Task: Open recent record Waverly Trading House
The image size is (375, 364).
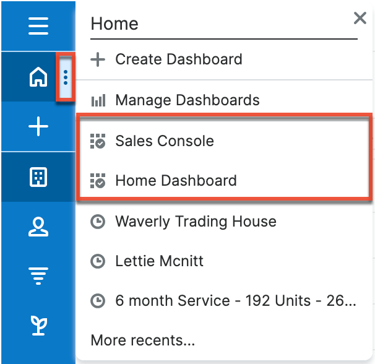Action: 196,222
